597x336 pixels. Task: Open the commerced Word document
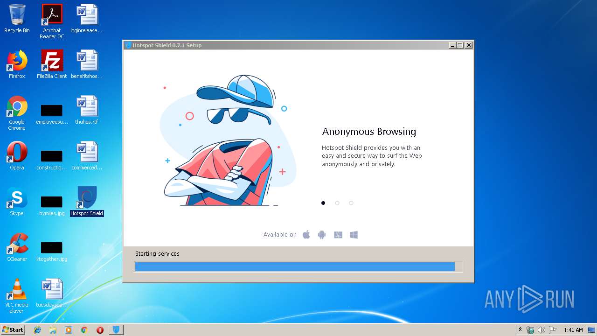tap(87, 156)
